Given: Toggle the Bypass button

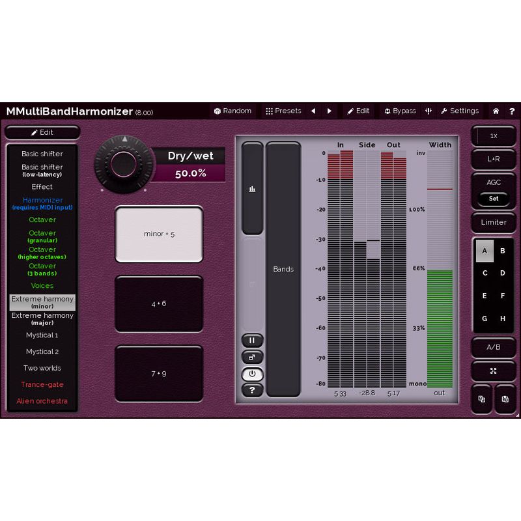Looking at the screenshot, I should [x=400, y=111].
